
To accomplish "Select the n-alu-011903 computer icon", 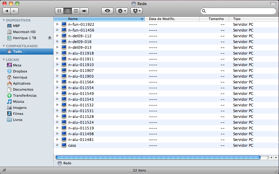I will pos(64,76).
